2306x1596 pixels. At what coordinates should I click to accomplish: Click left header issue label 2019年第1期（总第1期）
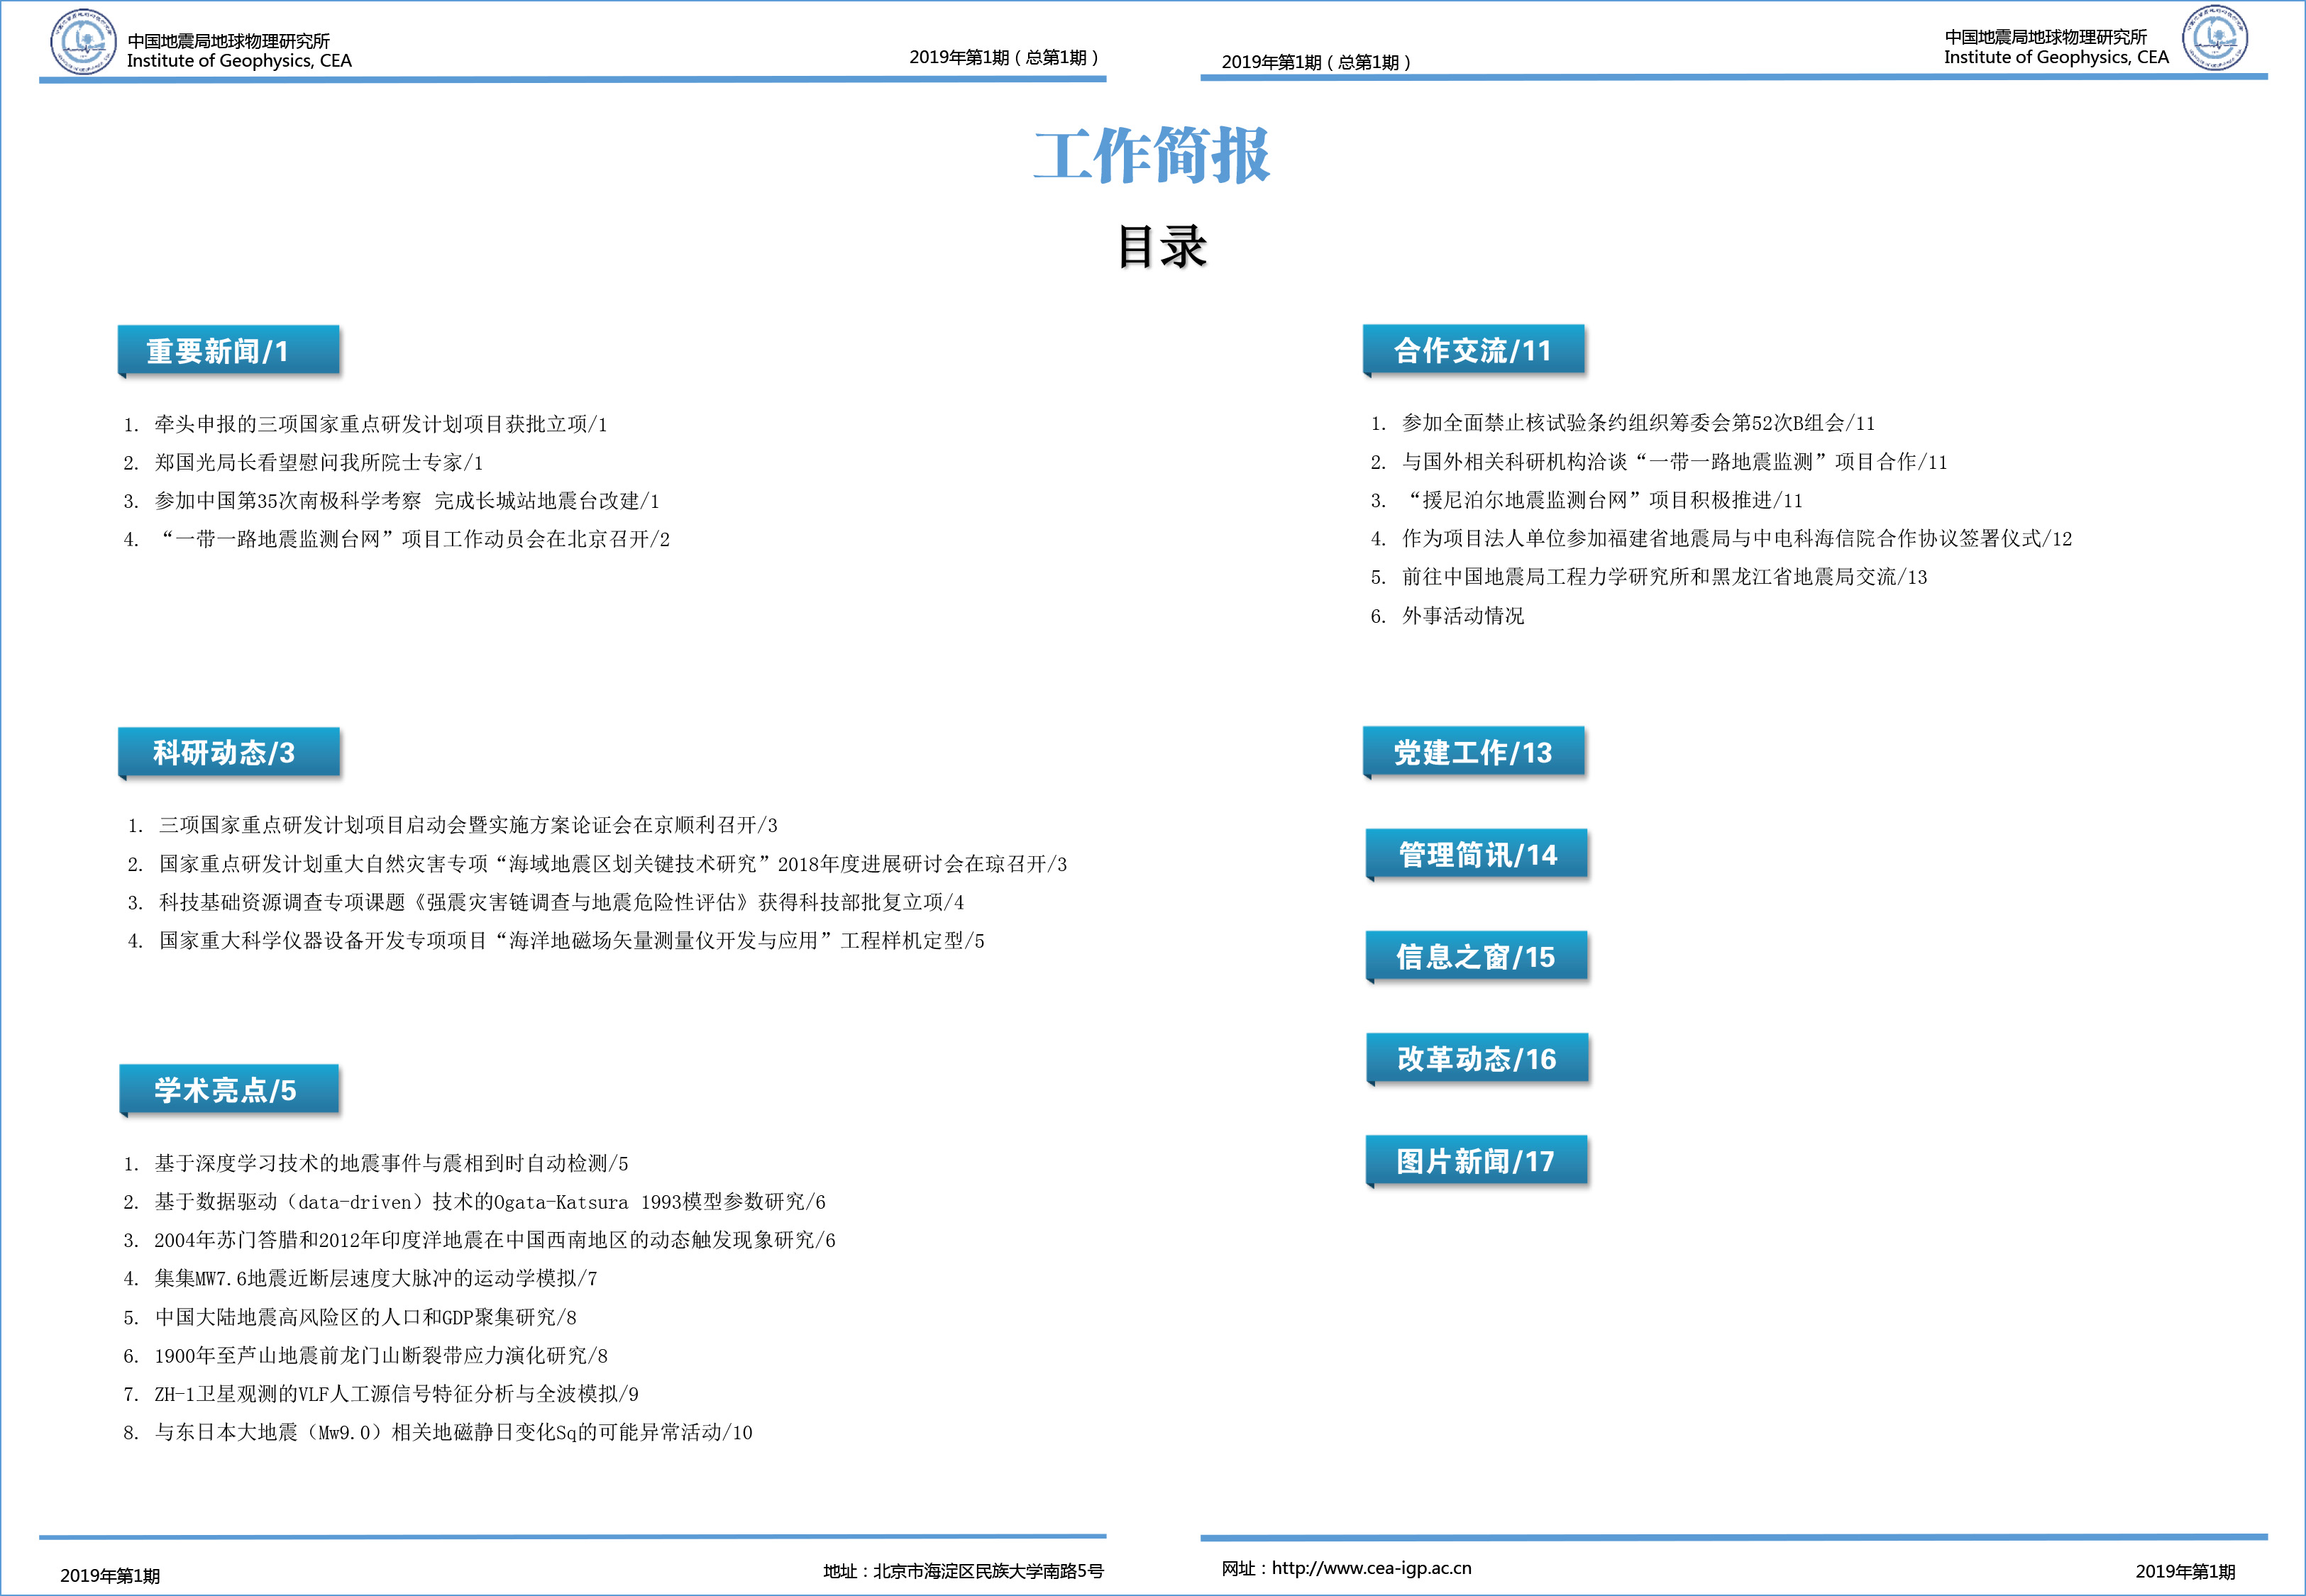pos(1004,57)
